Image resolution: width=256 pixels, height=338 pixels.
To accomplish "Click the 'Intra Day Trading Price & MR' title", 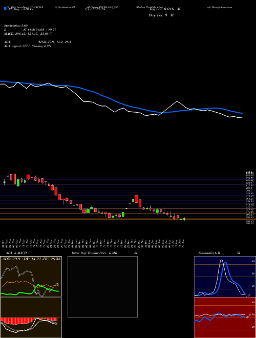I will click(x=94, y=253).
